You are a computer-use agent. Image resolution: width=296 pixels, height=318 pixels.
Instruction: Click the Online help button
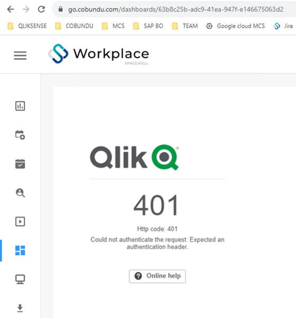[158, 276]
